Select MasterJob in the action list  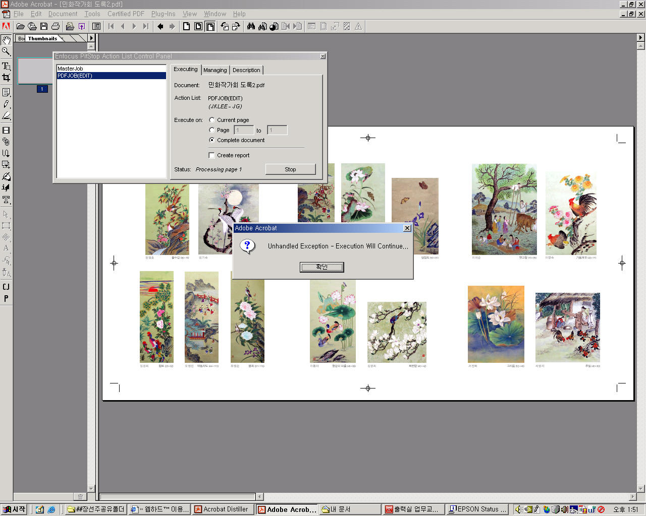point(70,69)
